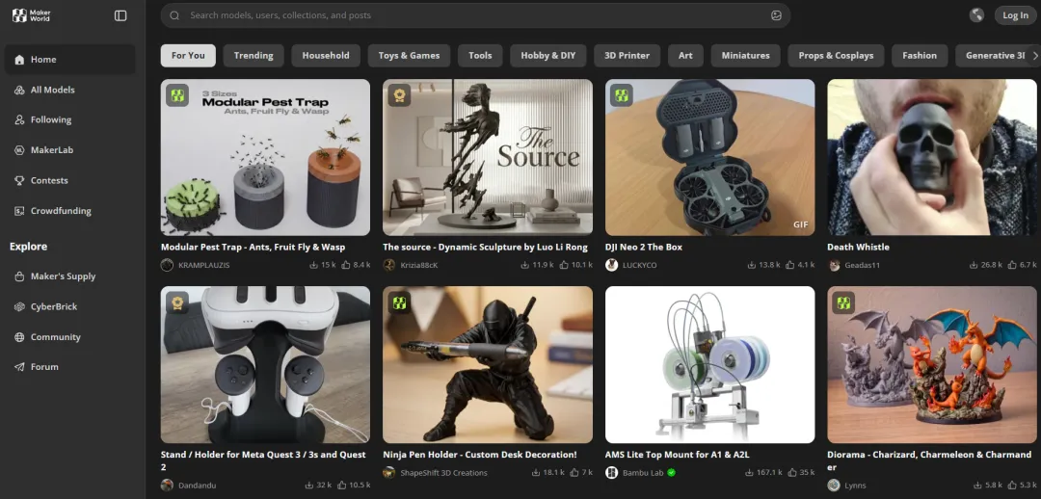
Task: Open Geadas11 user avatar
Action: (834, 265)
